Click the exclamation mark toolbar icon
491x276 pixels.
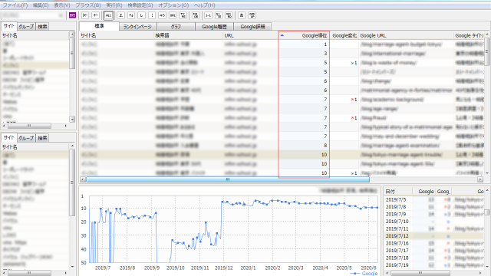point(152,15)
